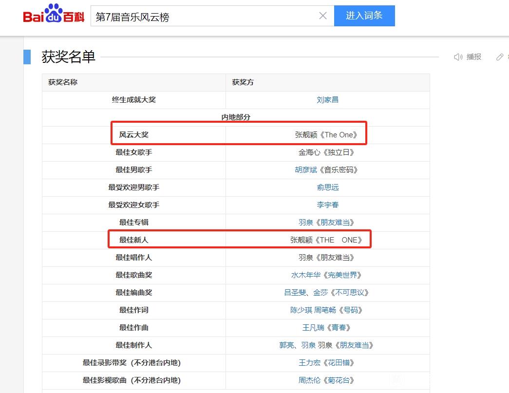Screen dimensions: 509x393
Task: Select the 最佳唱作人 cell
Action: click(x=134, y=257)
